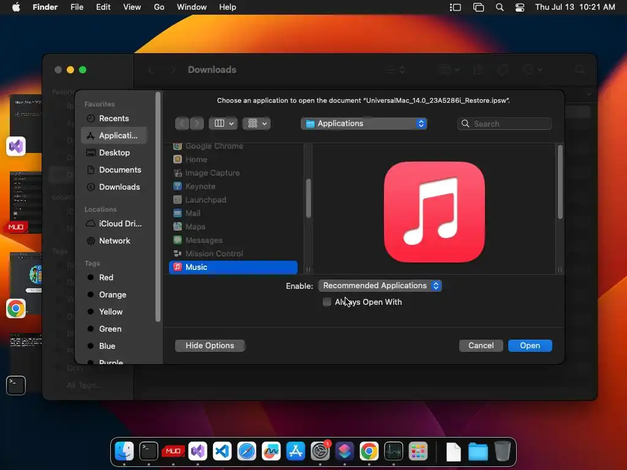Open Google Chrome from the dock
Image resolution: width=627 pixels, height=470 pixels.
coord(369,451)
